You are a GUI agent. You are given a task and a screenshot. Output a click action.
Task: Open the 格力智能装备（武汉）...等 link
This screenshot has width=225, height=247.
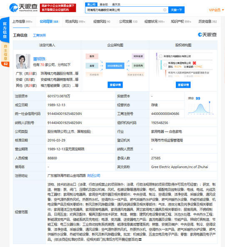tap(60, 86)
